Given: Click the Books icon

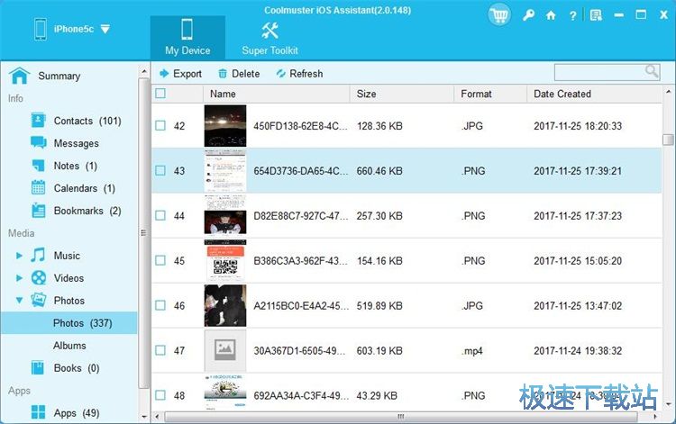Looking at the screenshot, I should (x=38, y=368).
